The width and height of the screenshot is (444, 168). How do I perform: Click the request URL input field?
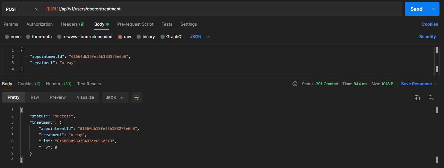pos(222,9)
